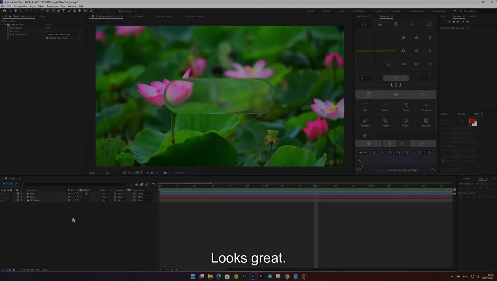Toggle the Fast Box Blur fx switch
The height and width of the screenshot is (281, 497).
point(5,25)
